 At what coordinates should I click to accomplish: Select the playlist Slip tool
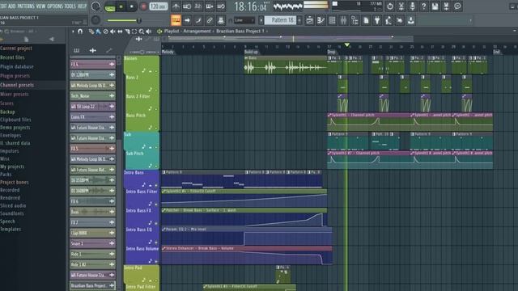tap(120, 32)
